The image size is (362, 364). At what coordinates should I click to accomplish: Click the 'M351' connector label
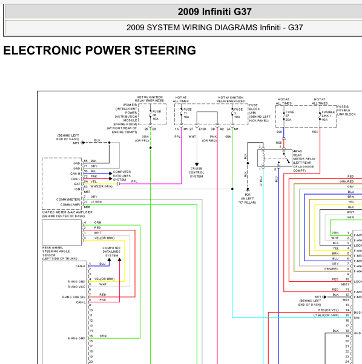[345, 284]
